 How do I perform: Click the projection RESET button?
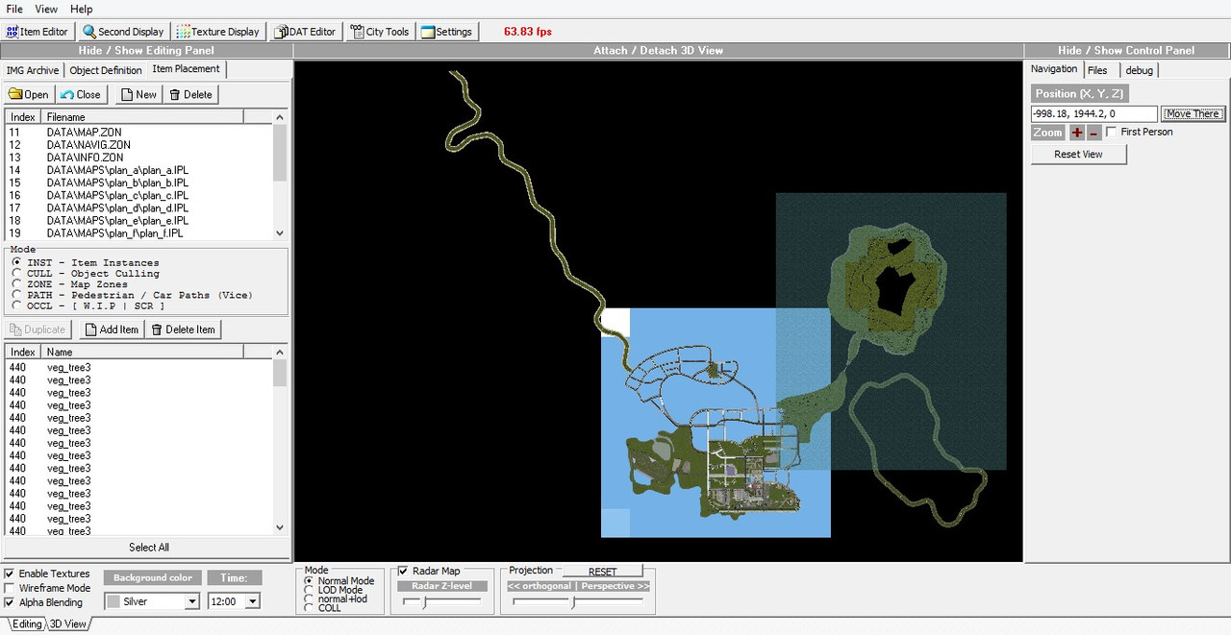(602, 572)
